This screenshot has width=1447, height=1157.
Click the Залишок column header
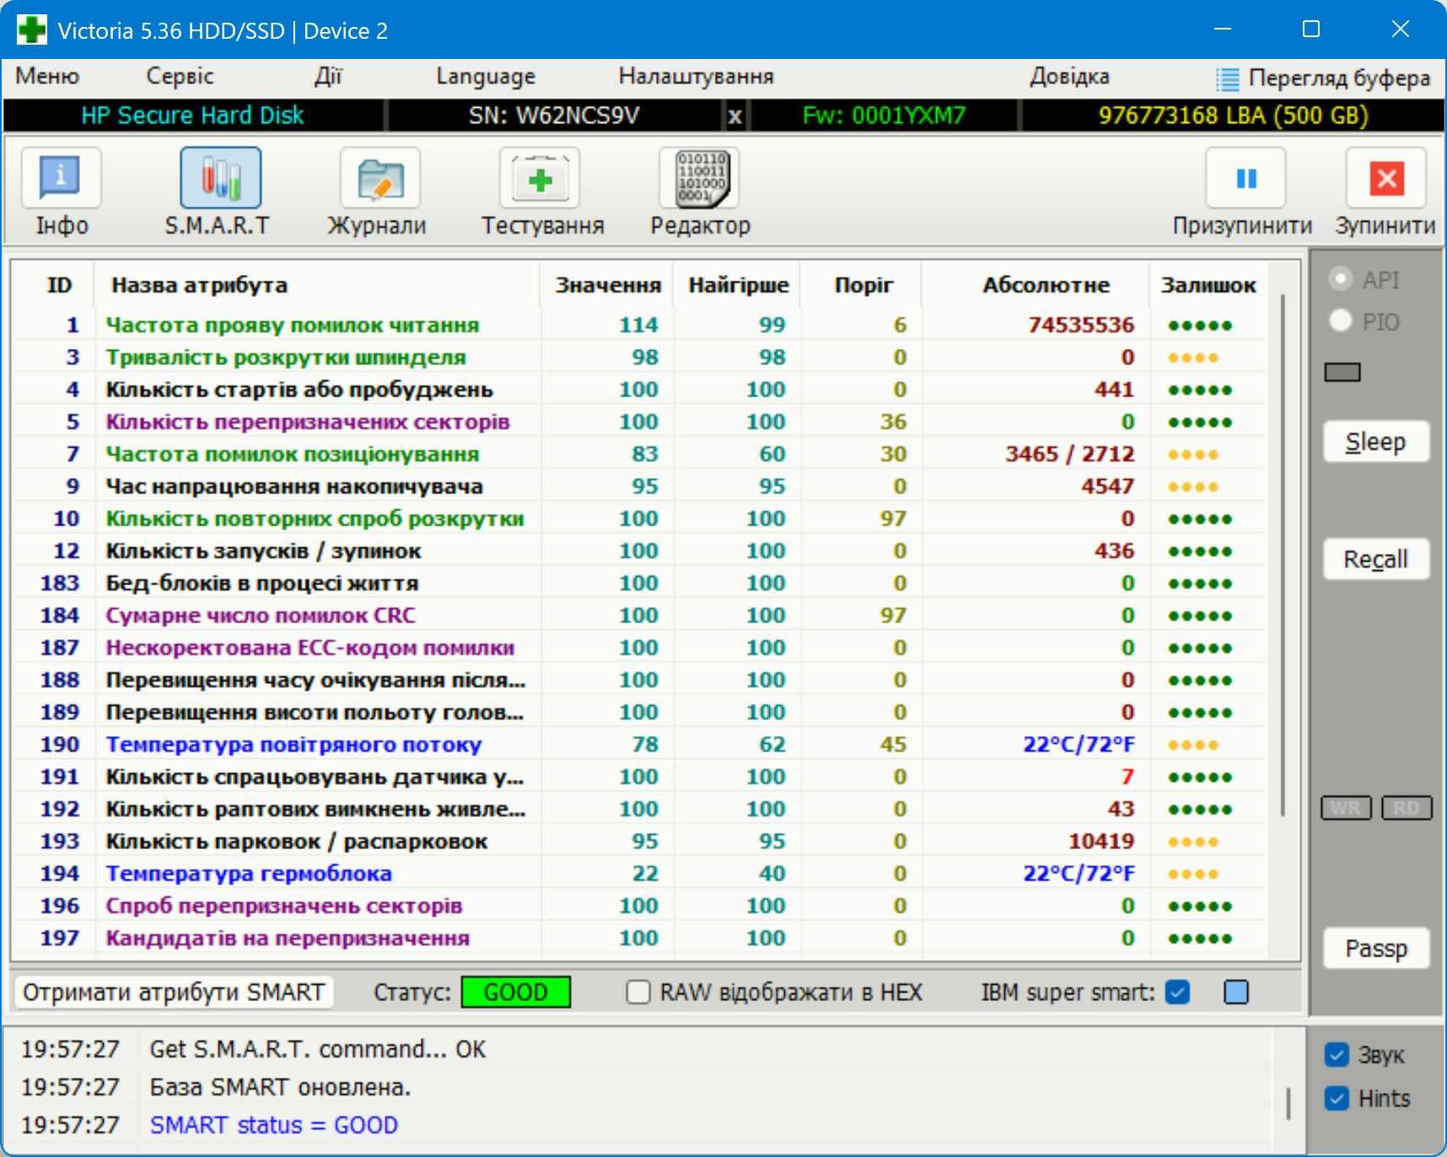tap(1208, 285)
